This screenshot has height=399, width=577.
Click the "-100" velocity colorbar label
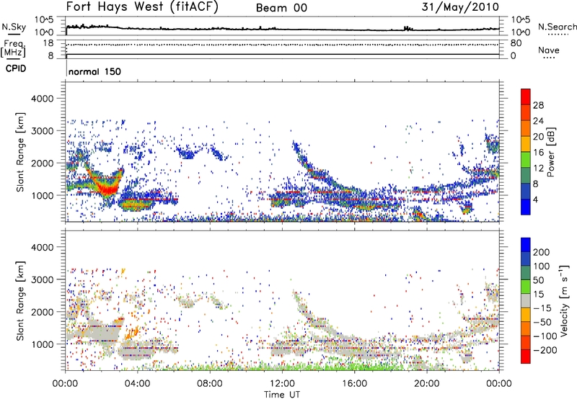point(545,336)
